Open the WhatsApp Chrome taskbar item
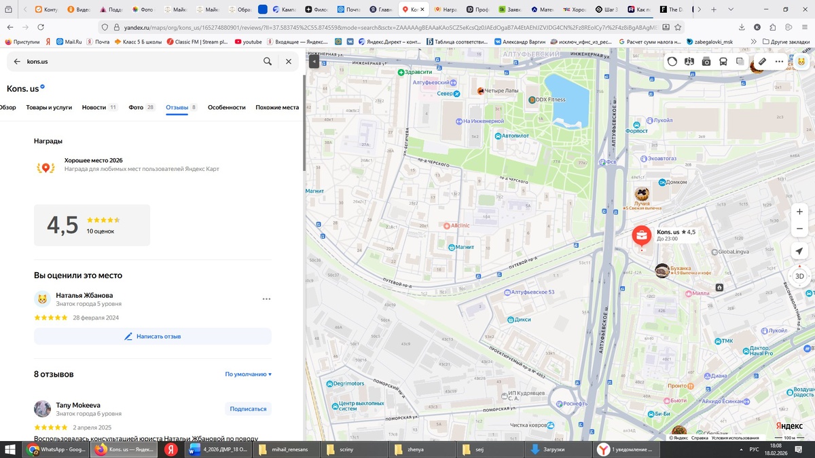Screen dimensions: 815x458 [56, 449]
